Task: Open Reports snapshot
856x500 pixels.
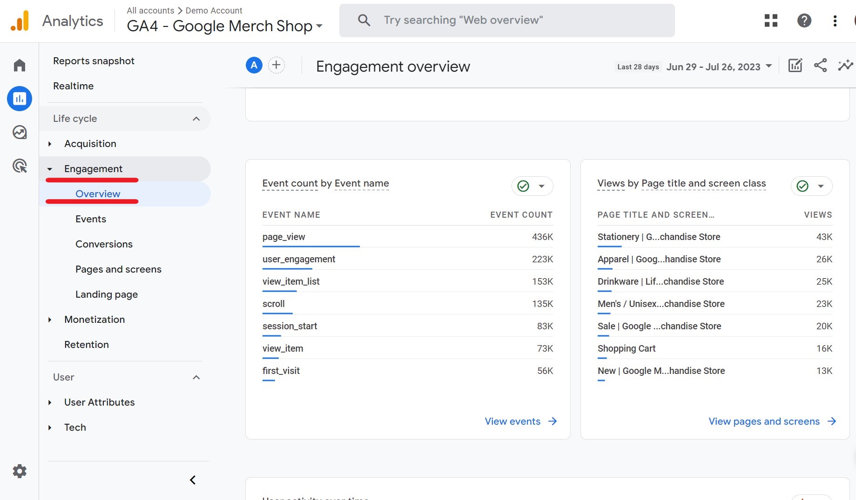Action: (94, 61)
